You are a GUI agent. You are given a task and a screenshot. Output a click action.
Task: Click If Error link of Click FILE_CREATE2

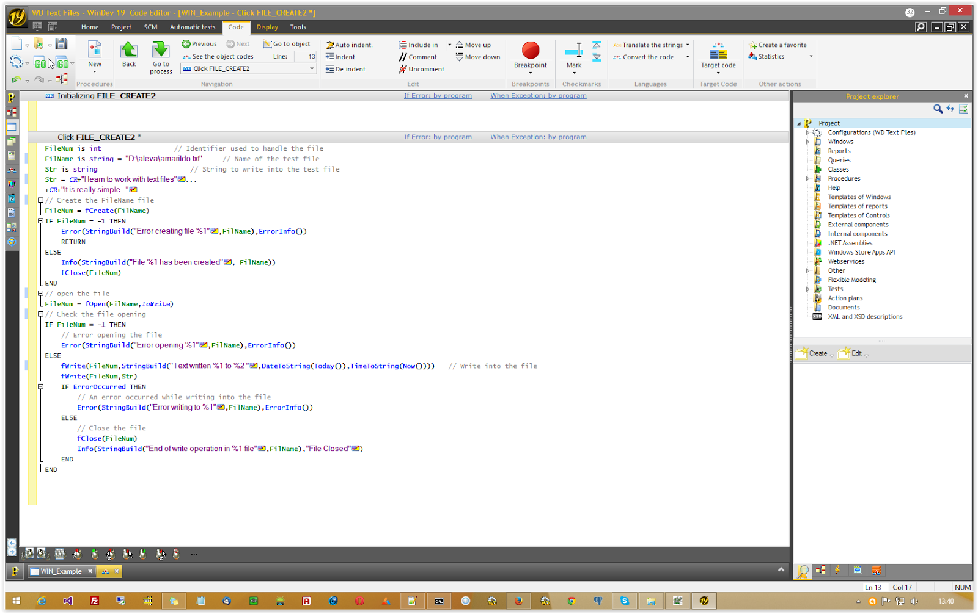438,137
